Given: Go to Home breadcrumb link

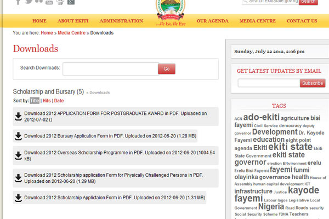Looking at the screenshot, I should tap(47, 33).
